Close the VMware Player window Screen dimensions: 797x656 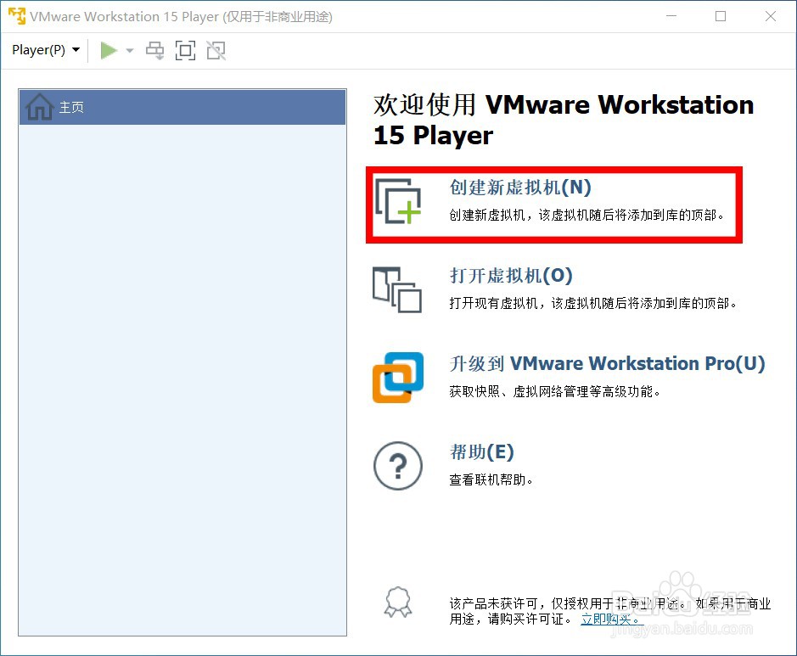click(771, 16)
